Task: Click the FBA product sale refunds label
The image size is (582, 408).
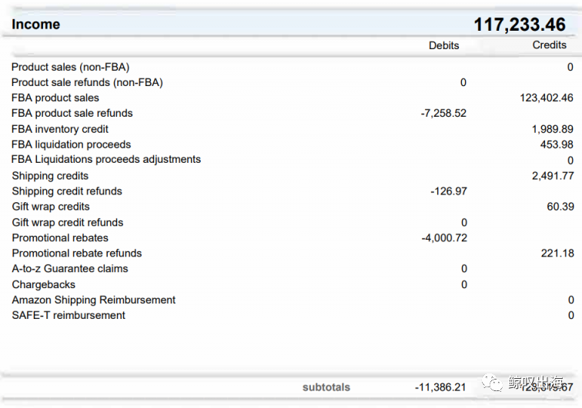Action: 72,113
